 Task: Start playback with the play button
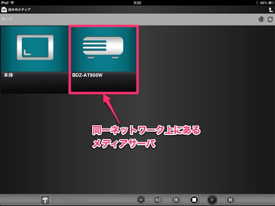coord(212,200)
